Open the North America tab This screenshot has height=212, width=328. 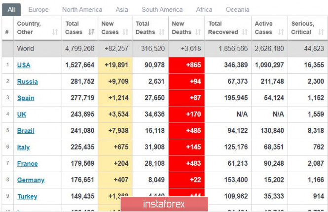point(82,9)
